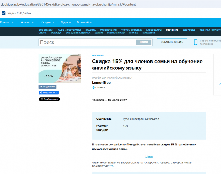The image size is (221, 174).
Task: Go to ЗДОРОВЬЕ category
Action: coord(189,30)
